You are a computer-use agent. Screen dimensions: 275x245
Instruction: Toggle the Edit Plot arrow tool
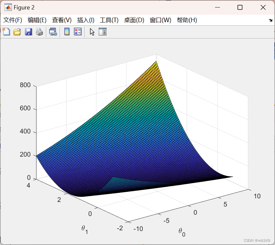click(x=92, y=32)
